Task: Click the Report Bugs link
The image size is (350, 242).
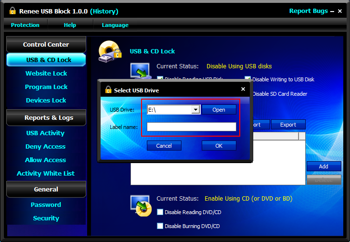Action: pyautogui.click(x=308, y=11)
